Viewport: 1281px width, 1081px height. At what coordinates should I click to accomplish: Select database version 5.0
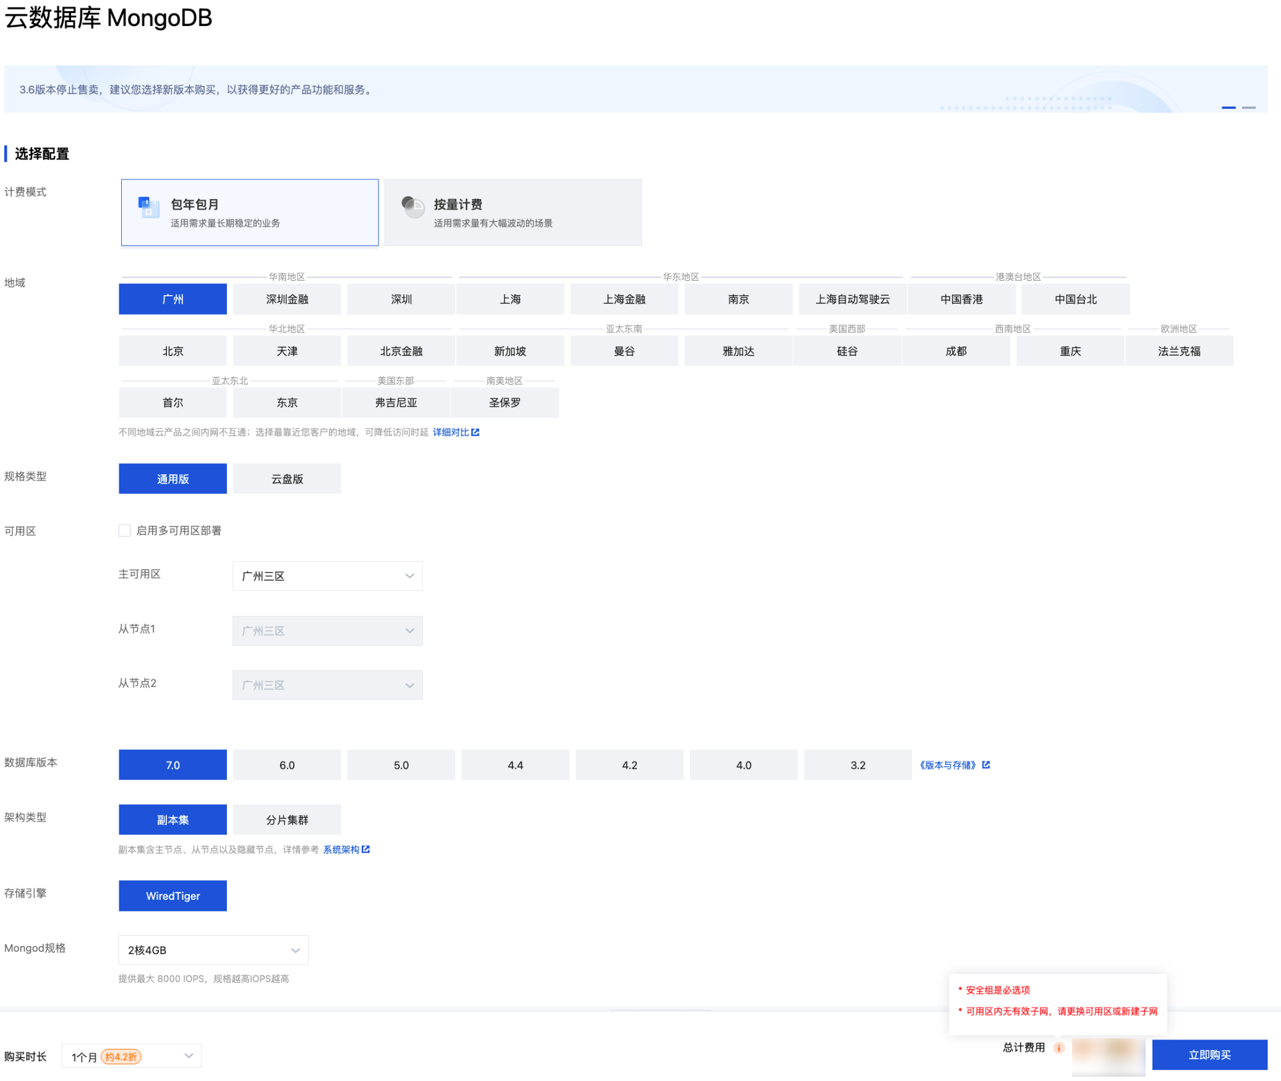click(x=401, y=765)
